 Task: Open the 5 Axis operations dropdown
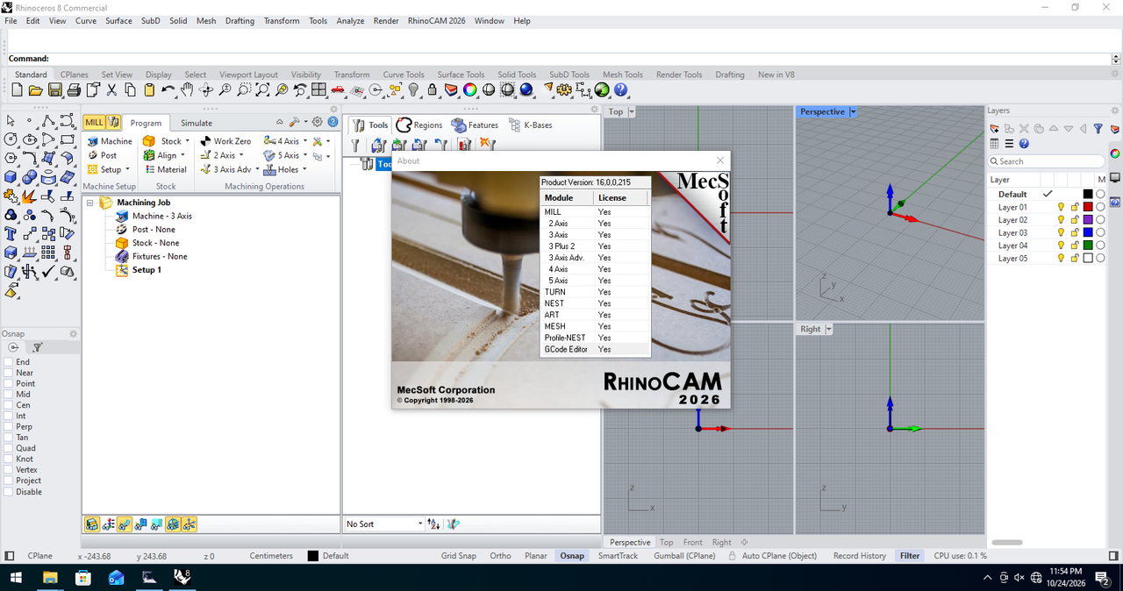(305, 155)
